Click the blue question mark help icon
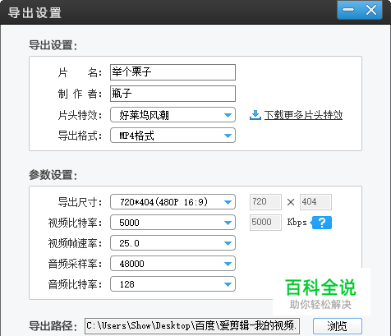Image resolution: width=391 pixels, height=336 pixels. [321, 223]
